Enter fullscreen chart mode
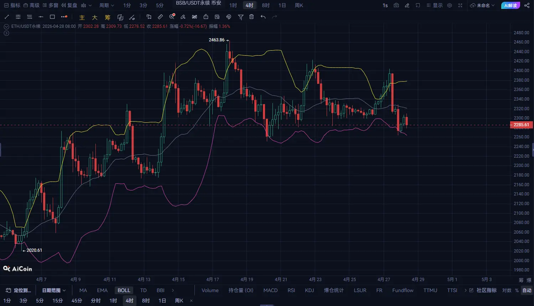Image resolution: width=534 pixels, height=306 pixels. [460, 5]
